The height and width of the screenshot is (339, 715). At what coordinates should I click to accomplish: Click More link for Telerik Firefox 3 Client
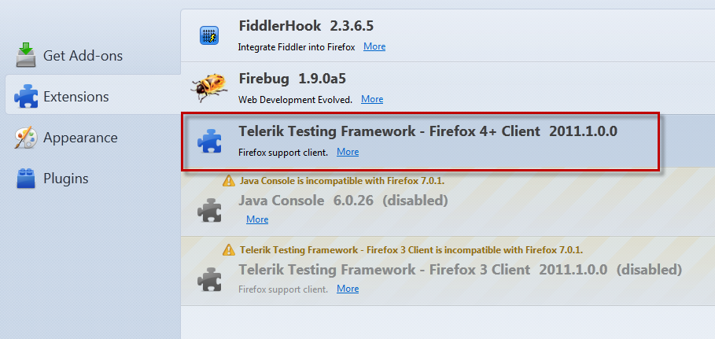(x=348, y=289)
